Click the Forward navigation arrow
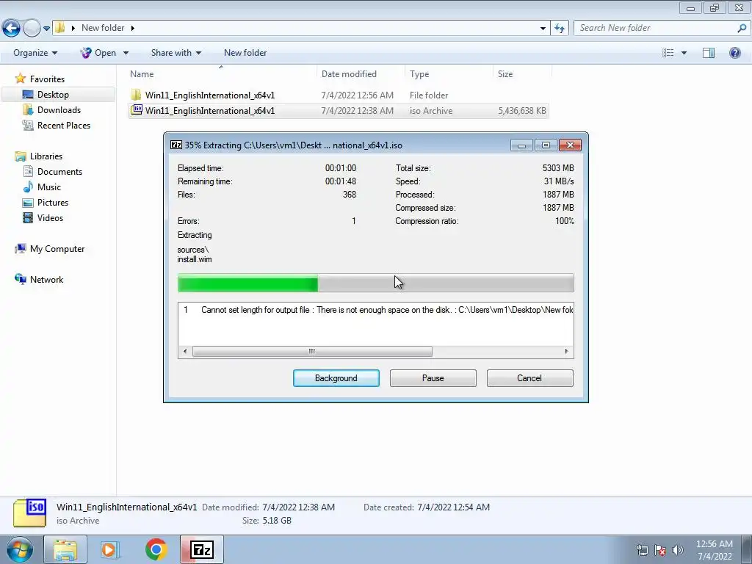 [x=32, y=28]
